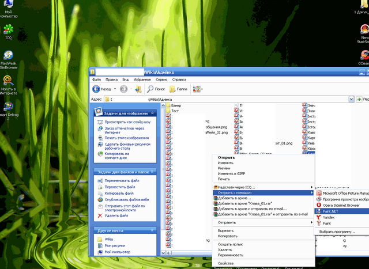
Task: Open the Сервис menu
Action: point(161,79)
